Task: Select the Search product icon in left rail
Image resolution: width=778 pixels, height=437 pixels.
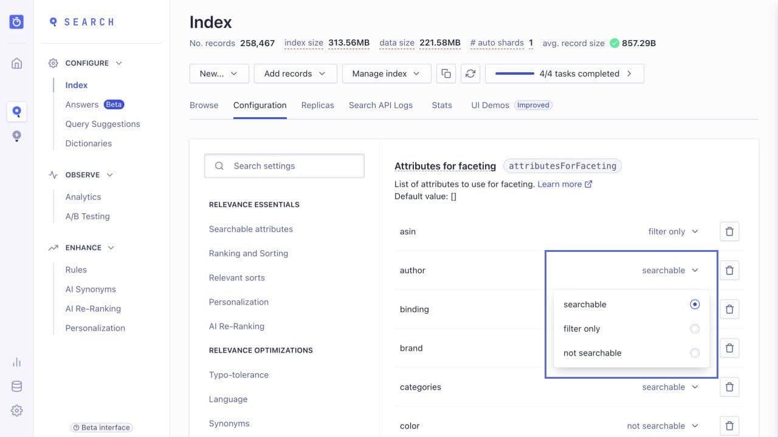Action: 17,112
